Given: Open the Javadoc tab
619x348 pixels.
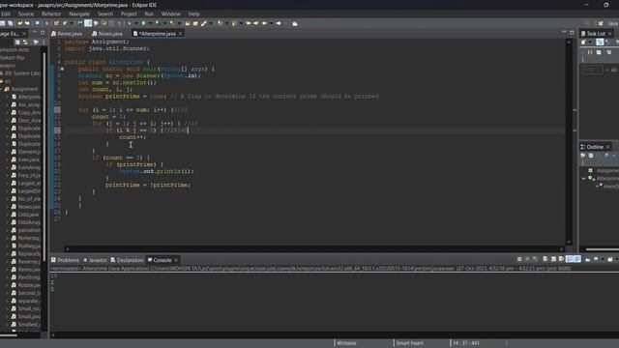Looking at the screenshot, I should click(x=95, y=260).
